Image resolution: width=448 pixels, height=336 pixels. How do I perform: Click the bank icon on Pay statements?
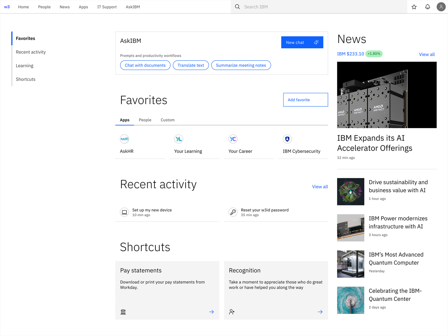click(x=123, y=312)
